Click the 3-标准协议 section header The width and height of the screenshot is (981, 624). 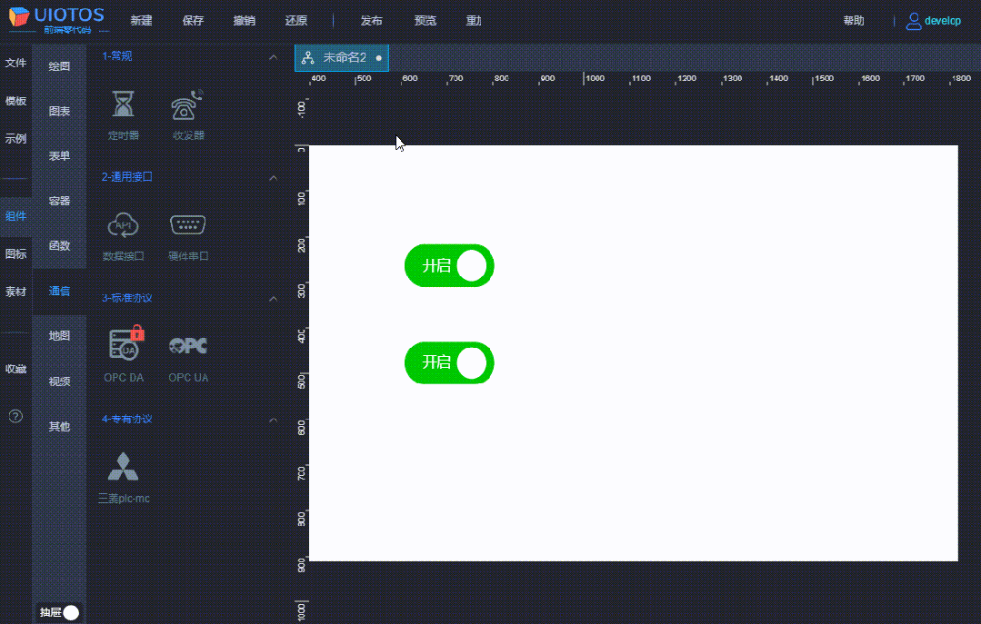[x=127, y=298]
